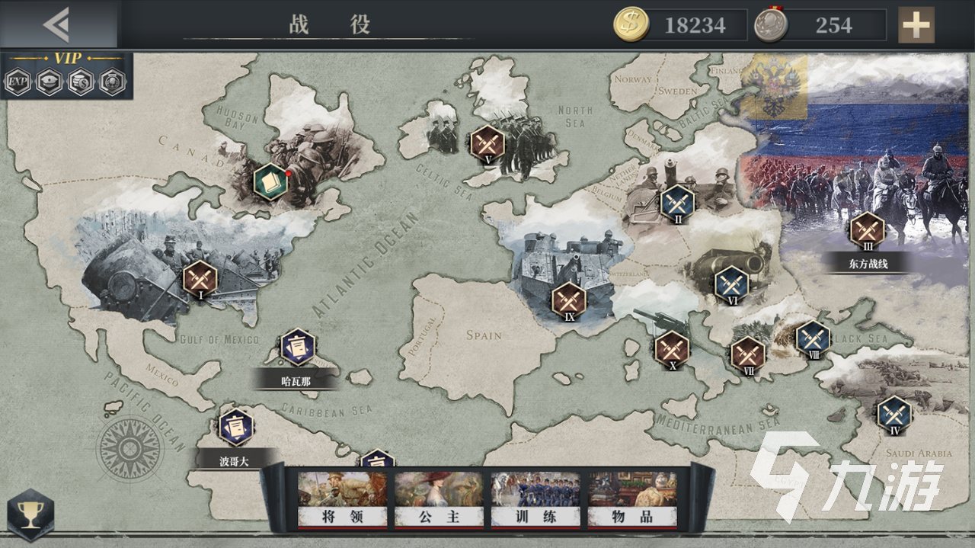Select the 哈瓦那 conquest marker

tap(297, 348)
